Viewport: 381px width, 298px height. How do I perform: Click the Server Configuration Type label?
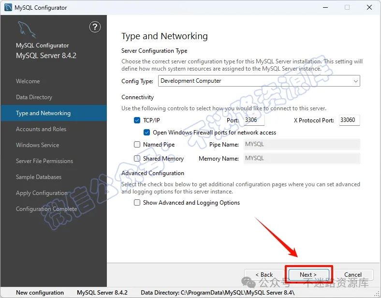[154, 51]
